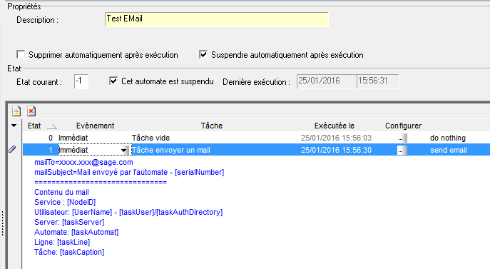This screenshot has height=269, width=490.
Task: Click the Immédiat cell in row 0
Action: 73,138
